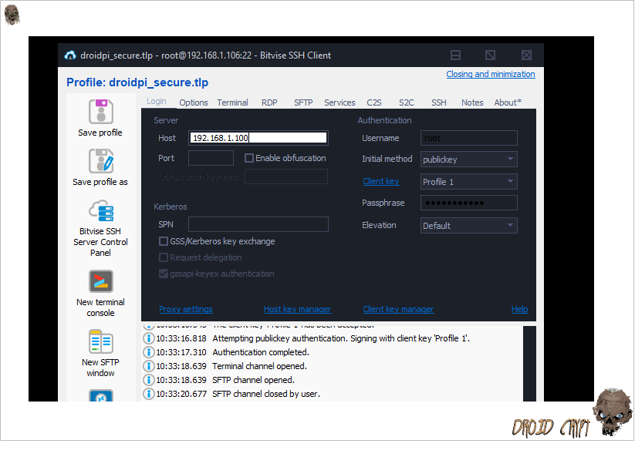Launch New terminal console icon
Screen dimensions: 635x457
coord(100,281)
